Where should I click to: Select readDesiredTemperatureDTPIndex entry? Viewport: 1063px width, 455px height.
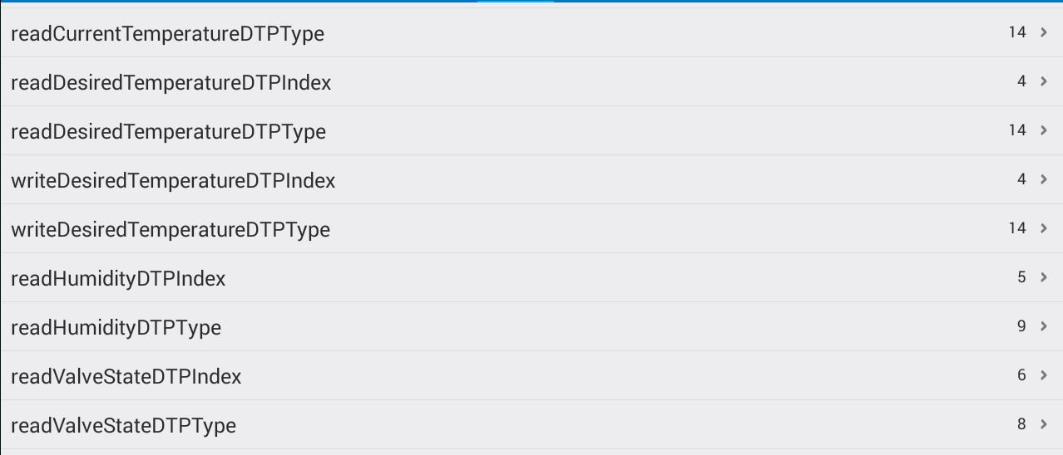pos(171,83)
